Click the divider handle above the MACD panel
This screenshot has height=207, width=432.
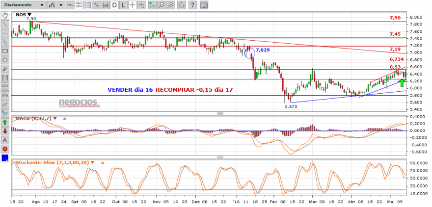(x=220, y=113)
